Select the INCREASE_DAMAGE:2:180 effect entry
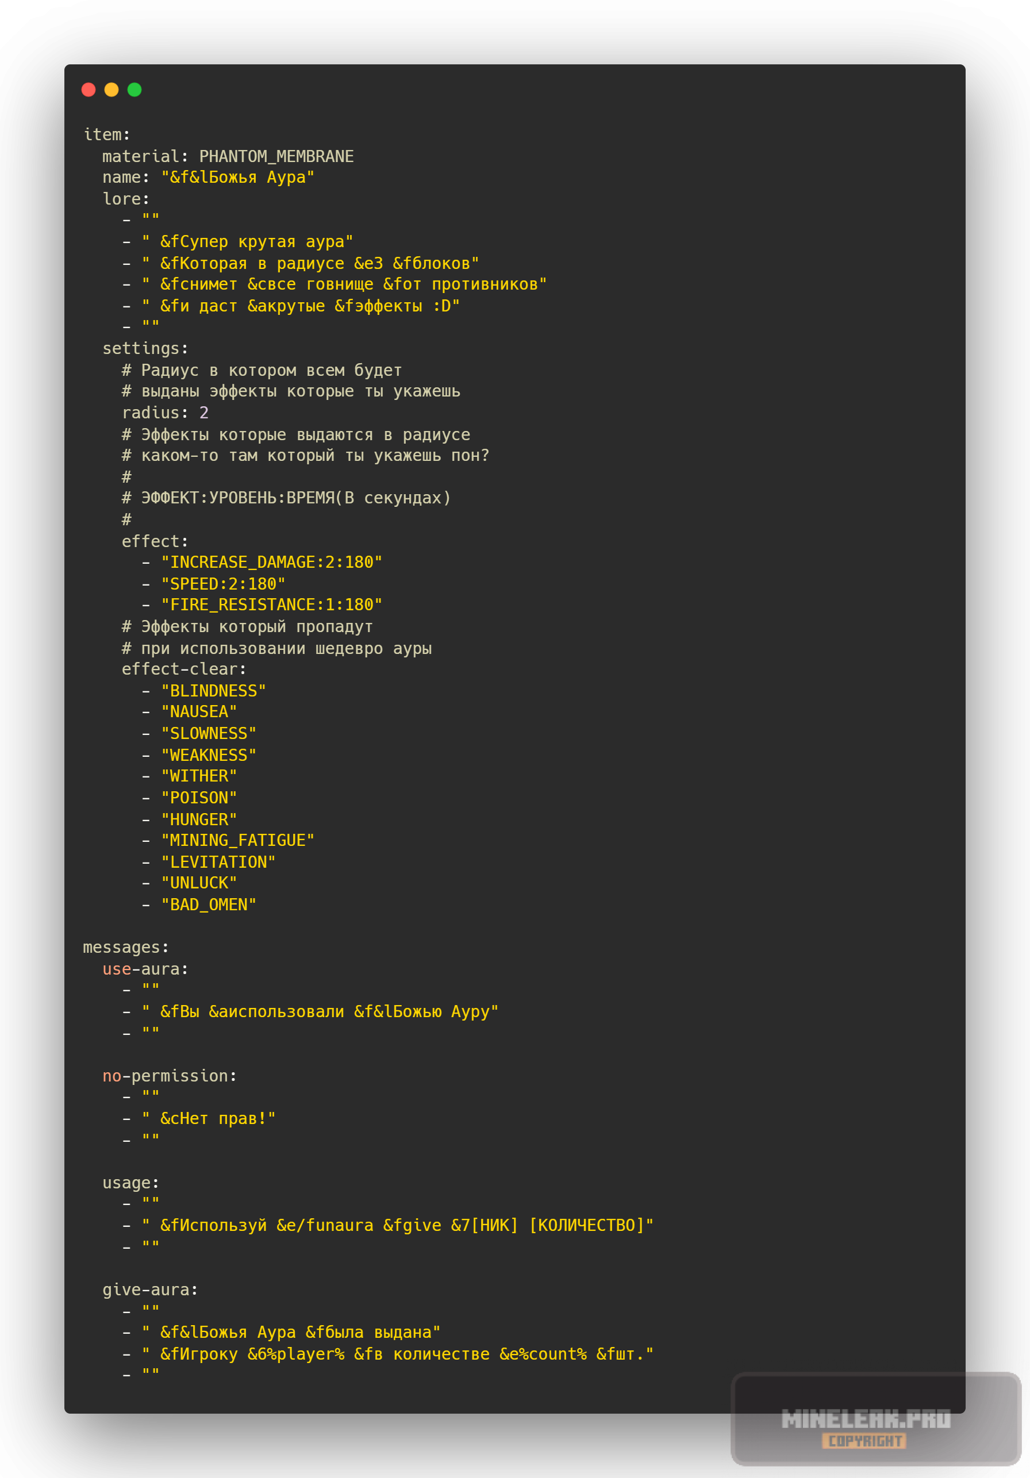Viewport: 1030px width, 1478px height. click(x=271, y=562)
